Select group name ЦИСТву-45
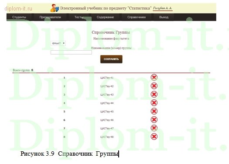 [107, 112]
